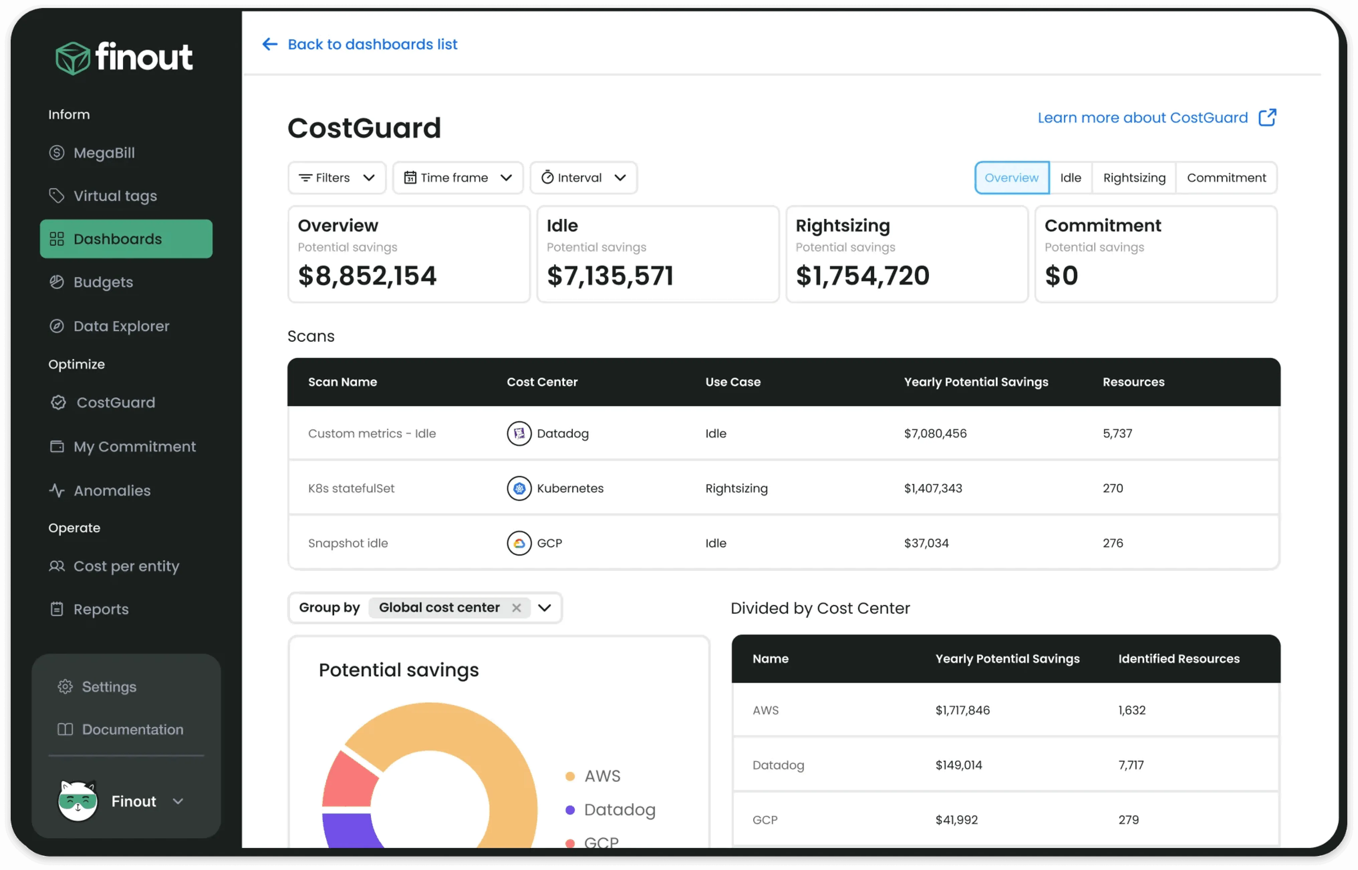Click Back to dashboards list link
Viewport: 1358px width, 870px height.
pos(373,44)
